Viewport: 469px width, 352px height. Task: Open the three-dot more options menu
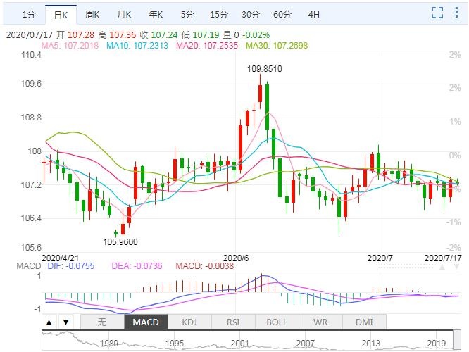(x=458, y=13)
